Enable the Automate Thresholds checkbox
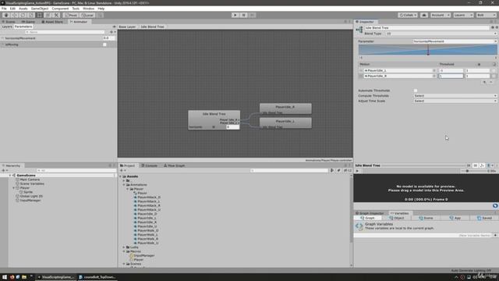The height and width of the screenshot is (281, 499). click(416, 91)
